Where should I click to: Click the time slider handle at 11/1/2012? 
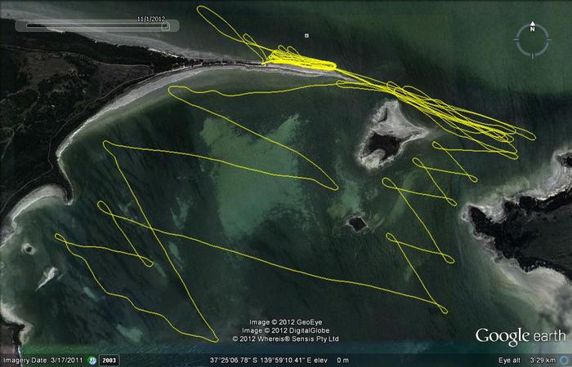pyautogui.click(x=165, y=25)
